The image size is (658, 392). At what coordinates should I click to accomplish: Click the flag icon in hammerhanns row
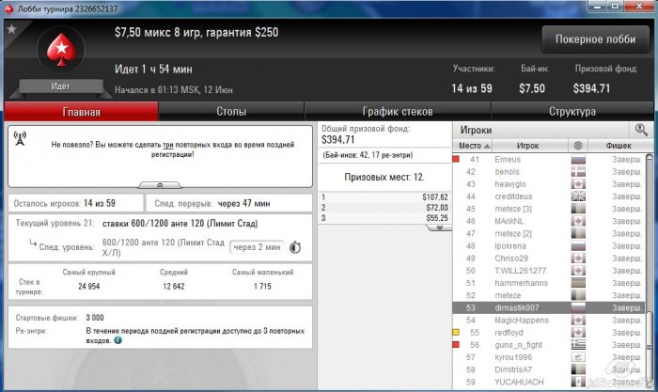pos(578,283)
